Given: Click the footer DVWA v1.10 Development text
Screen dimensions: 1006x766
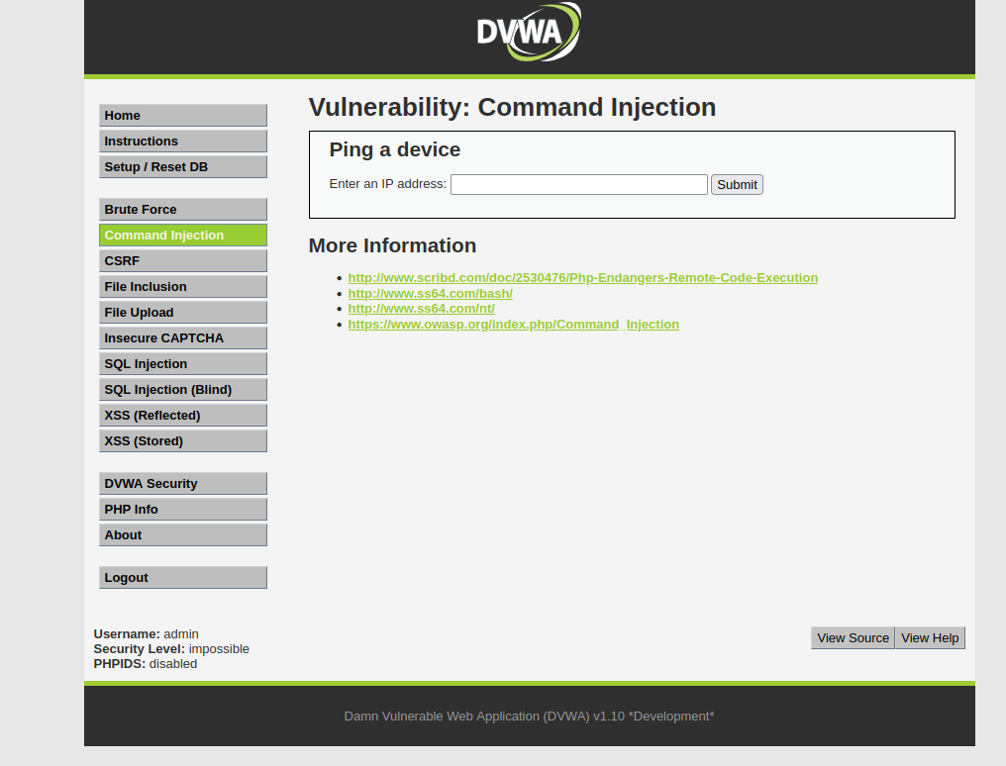Looking at the screenshot, I should tap(530, 716).
